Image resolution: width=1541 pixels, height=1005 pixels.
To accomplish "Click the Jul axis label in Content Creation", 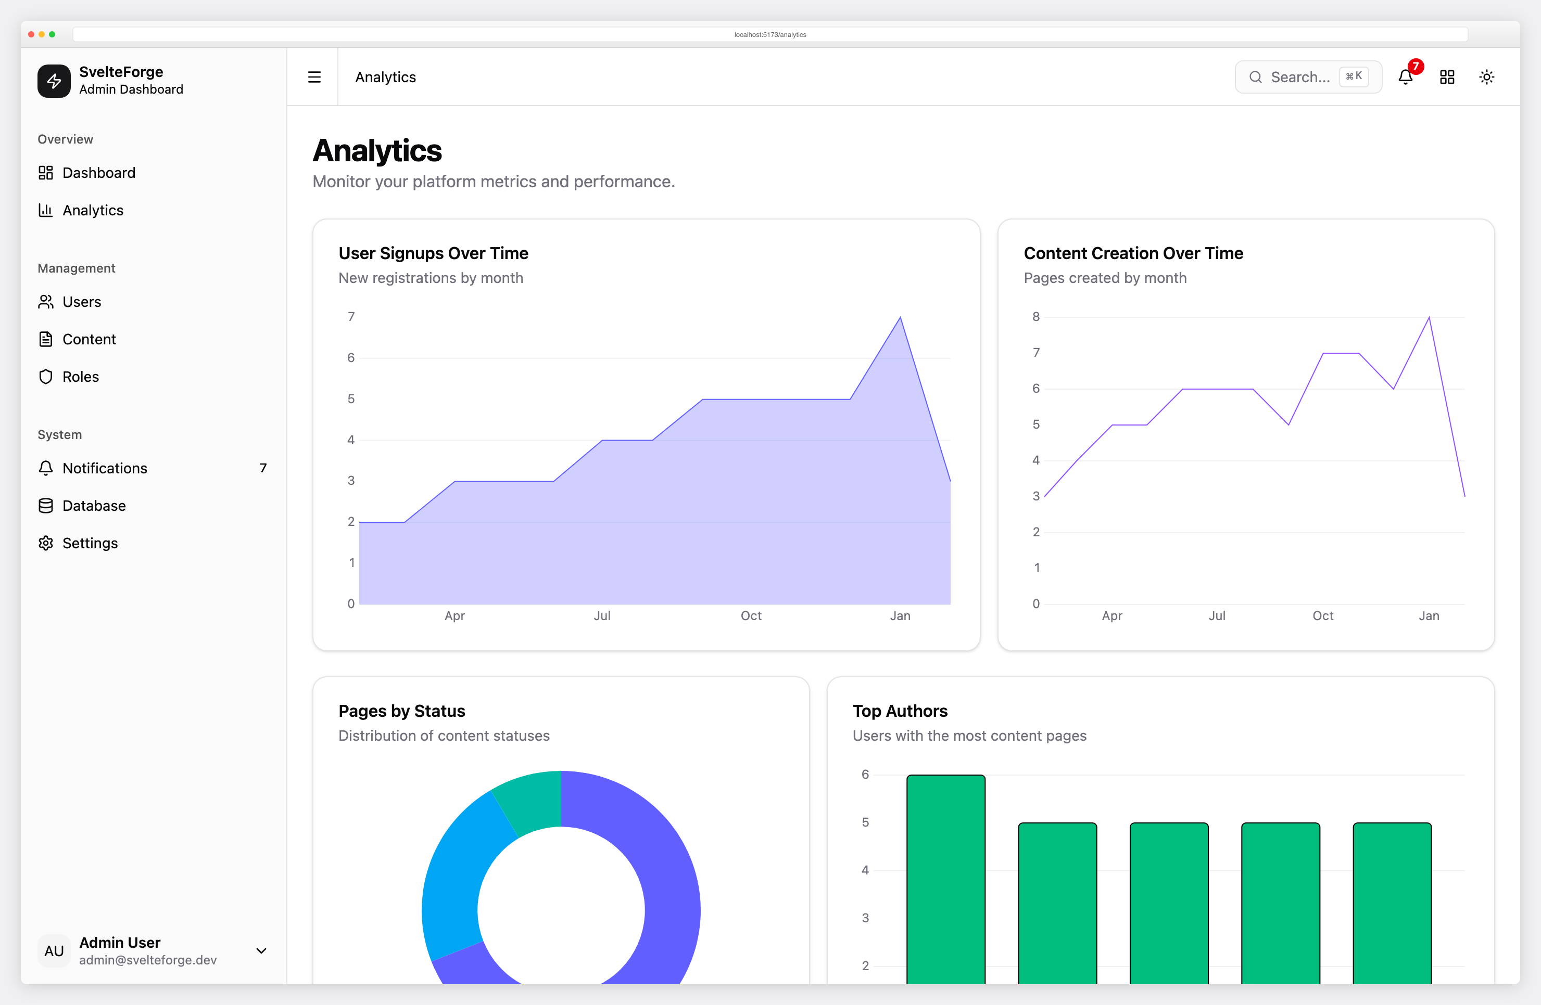I will 1217,615.
